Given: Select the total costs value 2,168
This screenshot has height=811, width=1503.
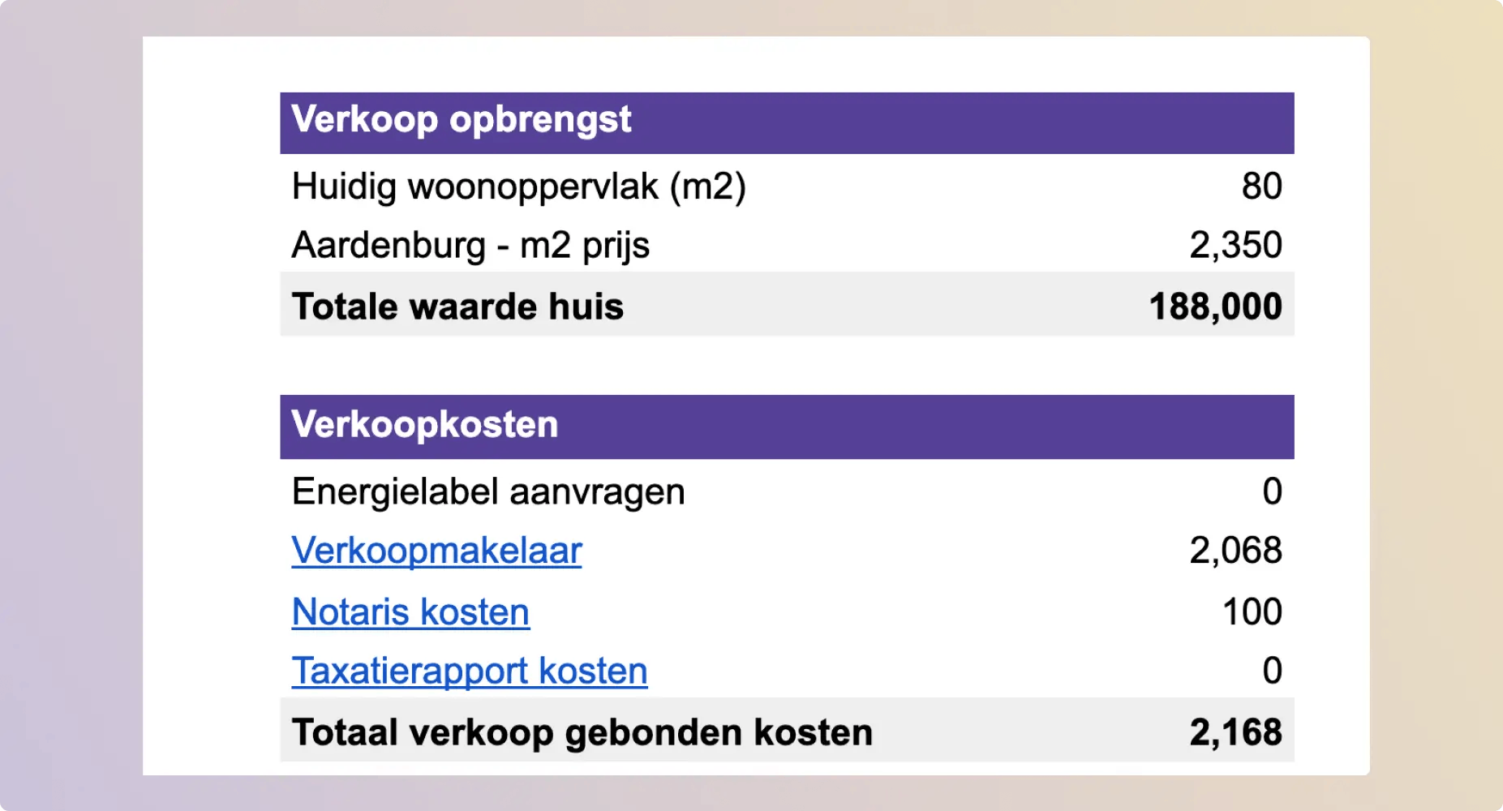Looking at the screenshot, I should (x=1235, y=732).
